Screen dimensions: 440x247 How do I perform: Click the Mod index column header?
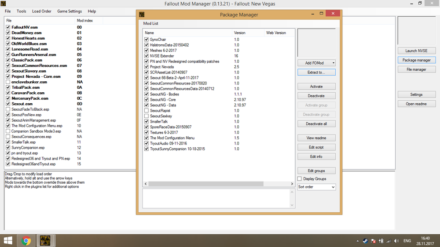click(x=89, y=21)
